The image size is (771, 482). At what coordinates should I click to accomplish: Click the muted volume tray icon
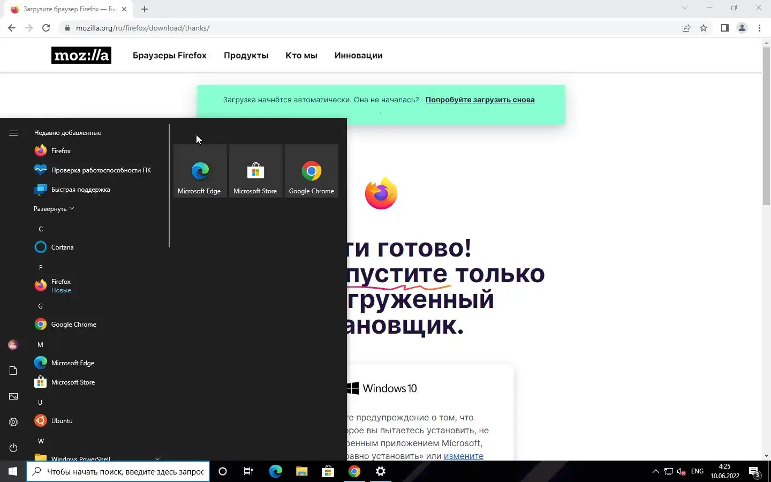click(x=681, y=471)
